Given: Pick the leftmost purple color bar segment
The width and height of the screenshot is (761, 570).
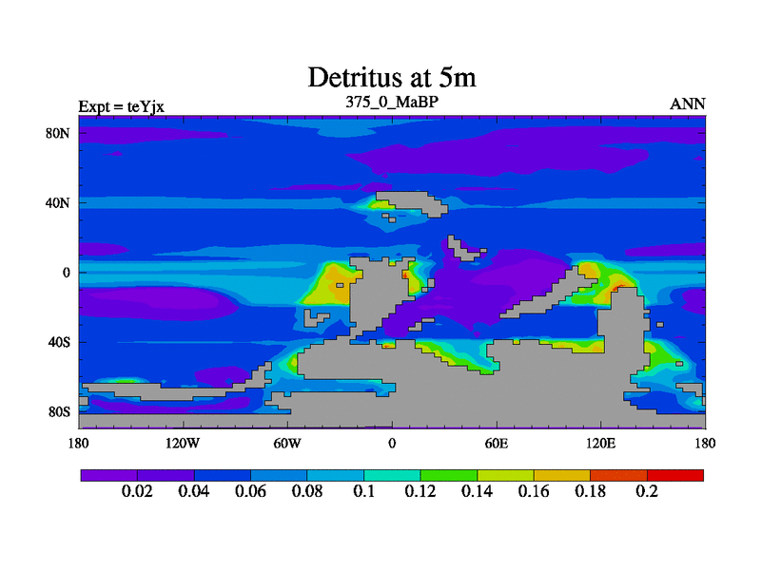Looking at the screenshot, I should (x=108, y=475).
